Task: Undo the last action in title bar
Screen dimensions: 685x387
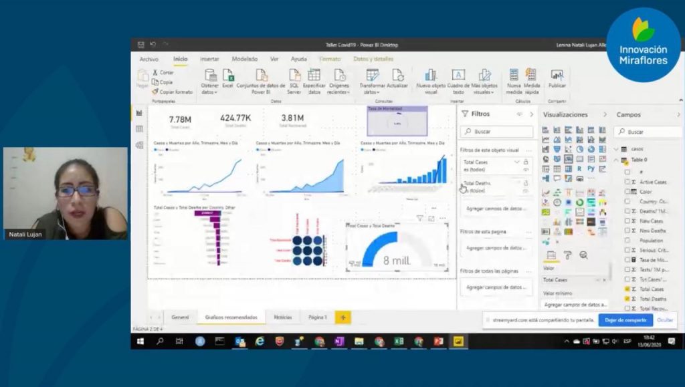Action: [x=153, y=45]
